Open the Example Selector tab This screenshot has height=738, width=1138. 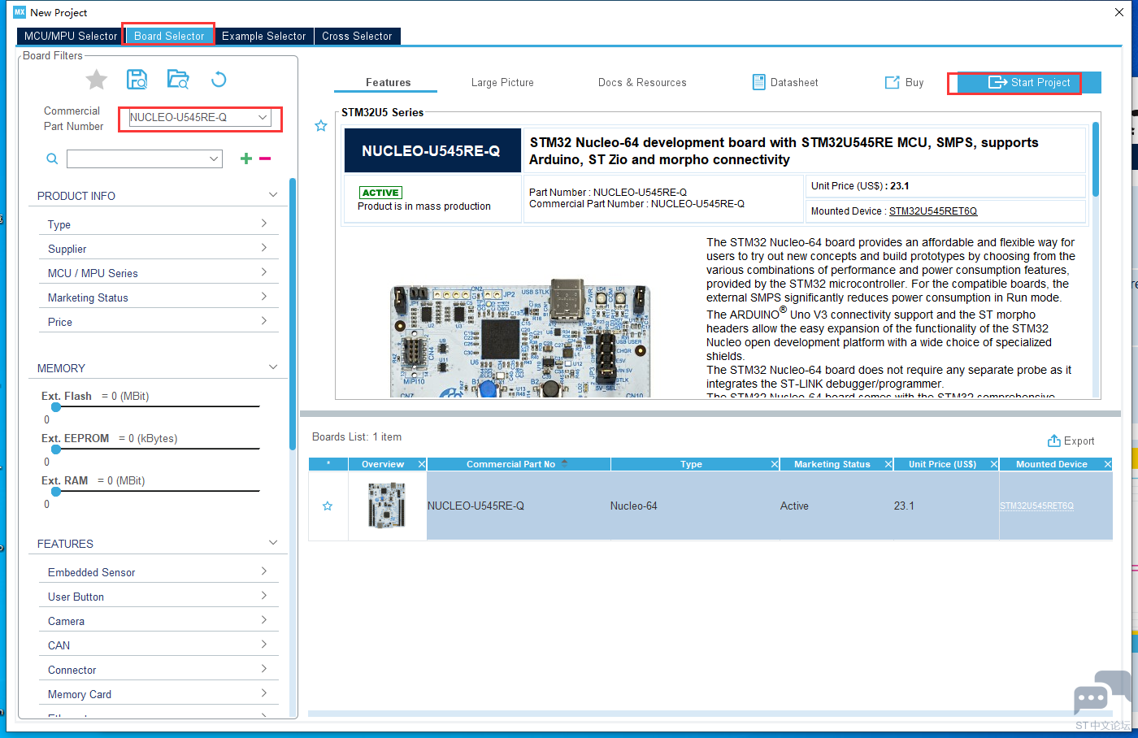(264, 36)
